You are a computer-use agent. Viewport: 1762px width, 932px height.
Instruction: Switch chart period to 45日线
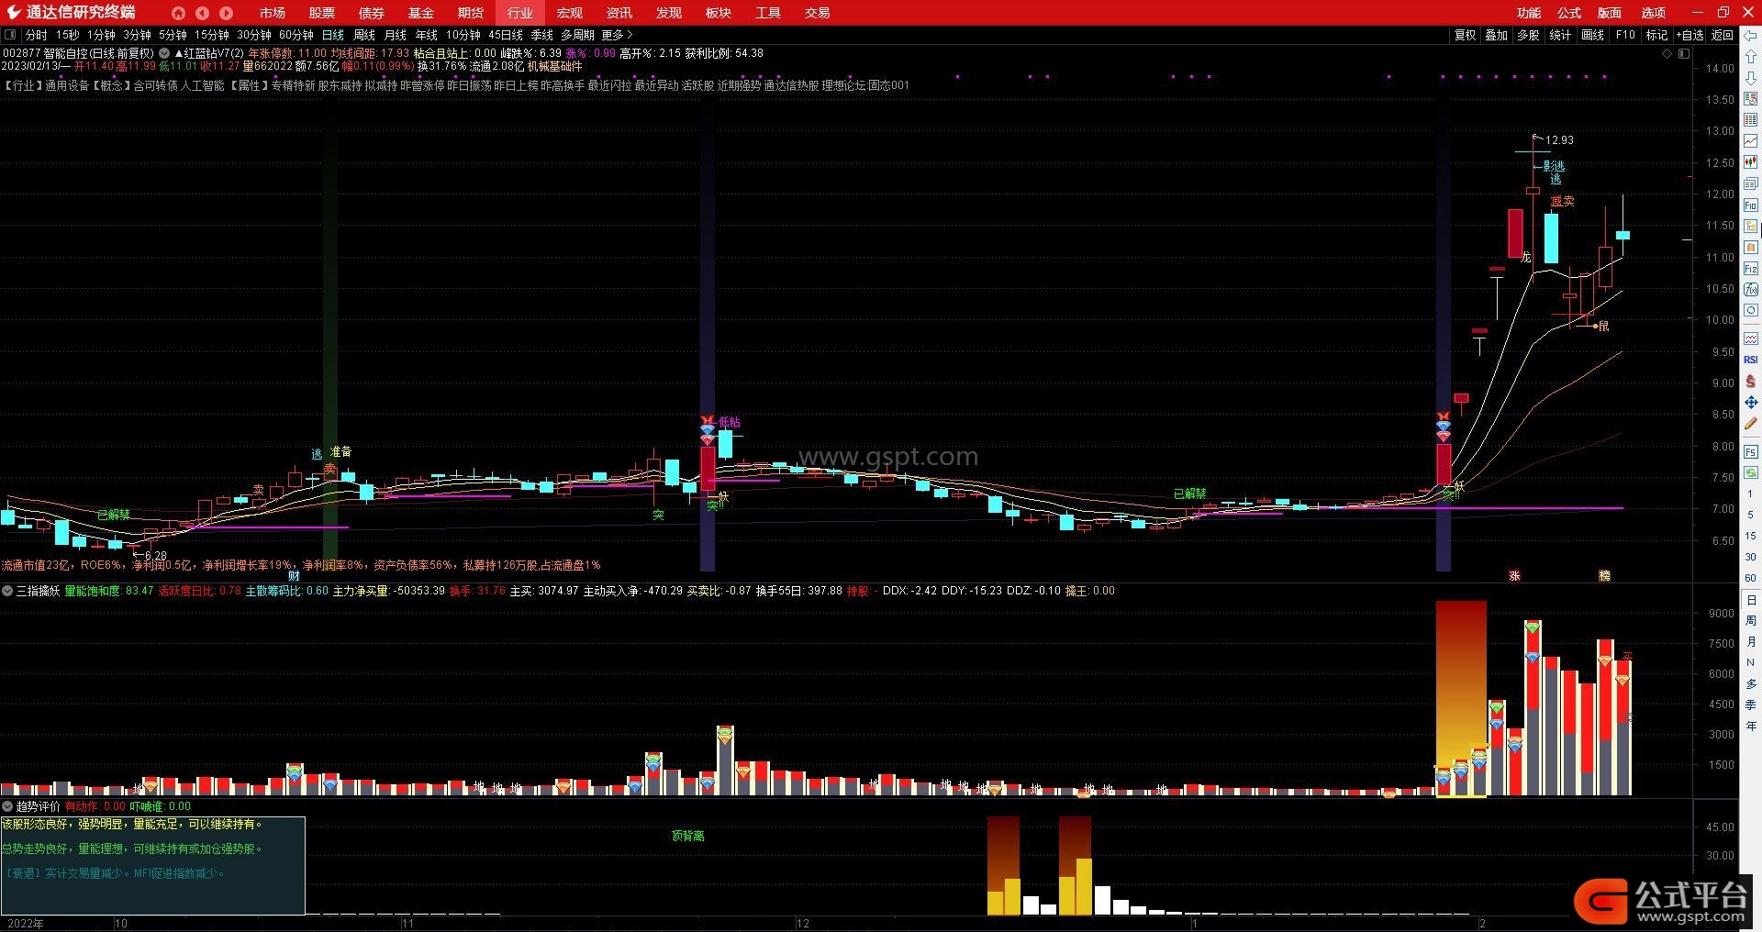(x=506, y=35)
